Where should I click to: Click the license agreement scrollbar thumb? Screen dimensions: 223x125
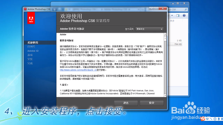click(x=165, y=39)
